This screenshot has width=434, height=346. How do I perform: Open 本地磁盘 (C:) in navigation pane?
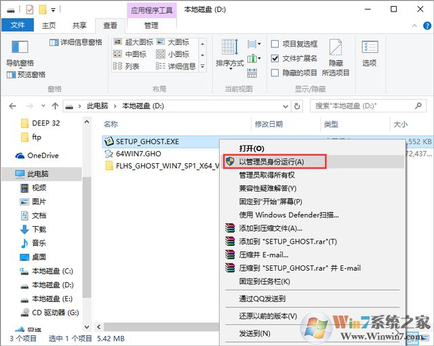[x=47, y=271]
